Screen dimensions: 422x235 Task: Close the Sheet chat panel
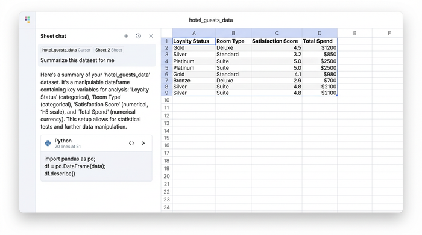click(x=151, y=36)
